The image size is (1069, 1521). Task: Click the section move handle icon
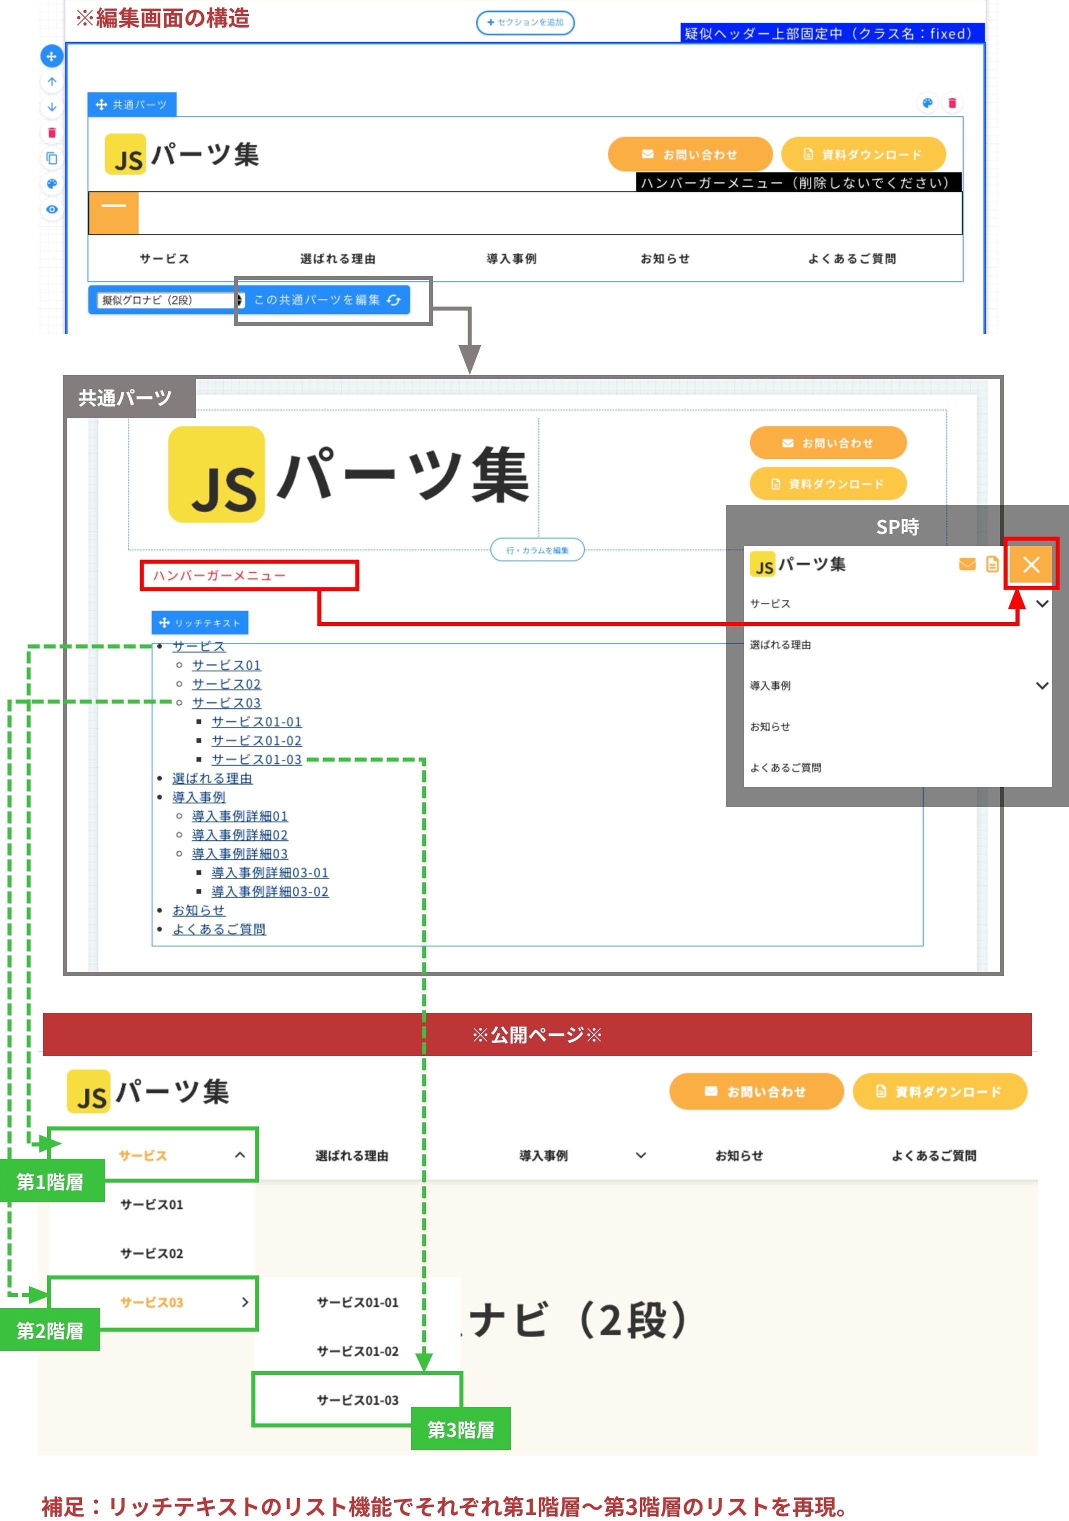pyautogui.click(x=51, y=56)
